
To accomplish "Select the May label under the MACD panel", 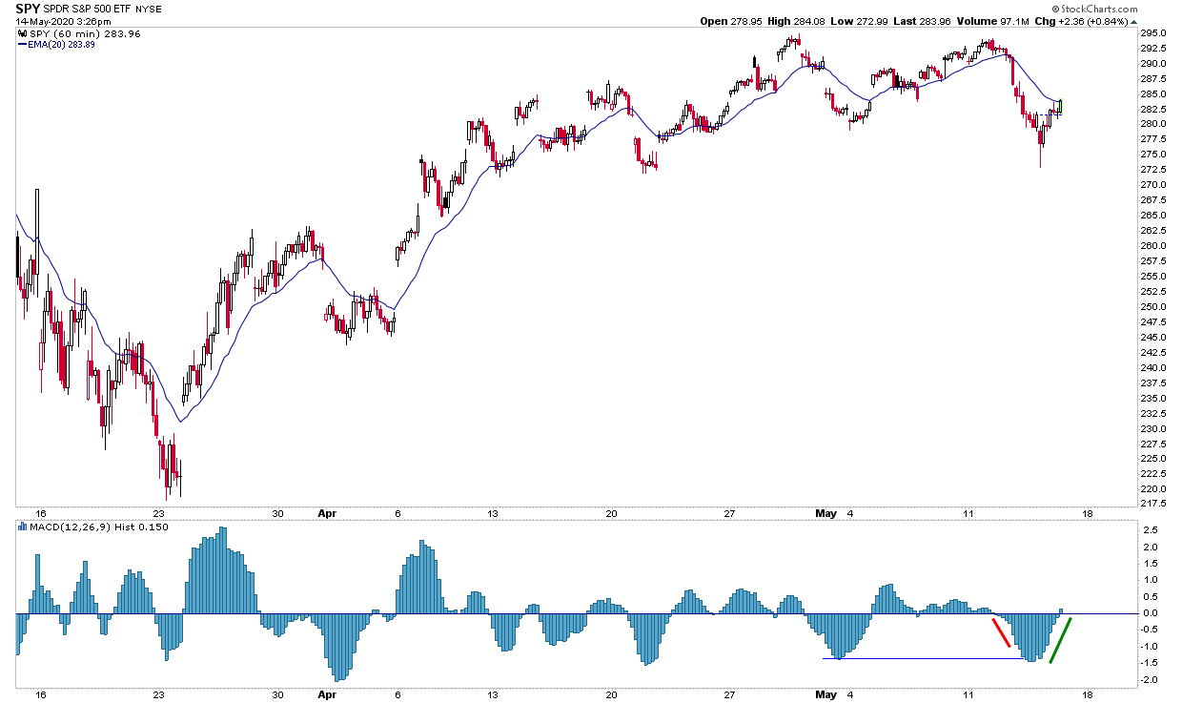I will pyautogui.click(x=825, y=695).
